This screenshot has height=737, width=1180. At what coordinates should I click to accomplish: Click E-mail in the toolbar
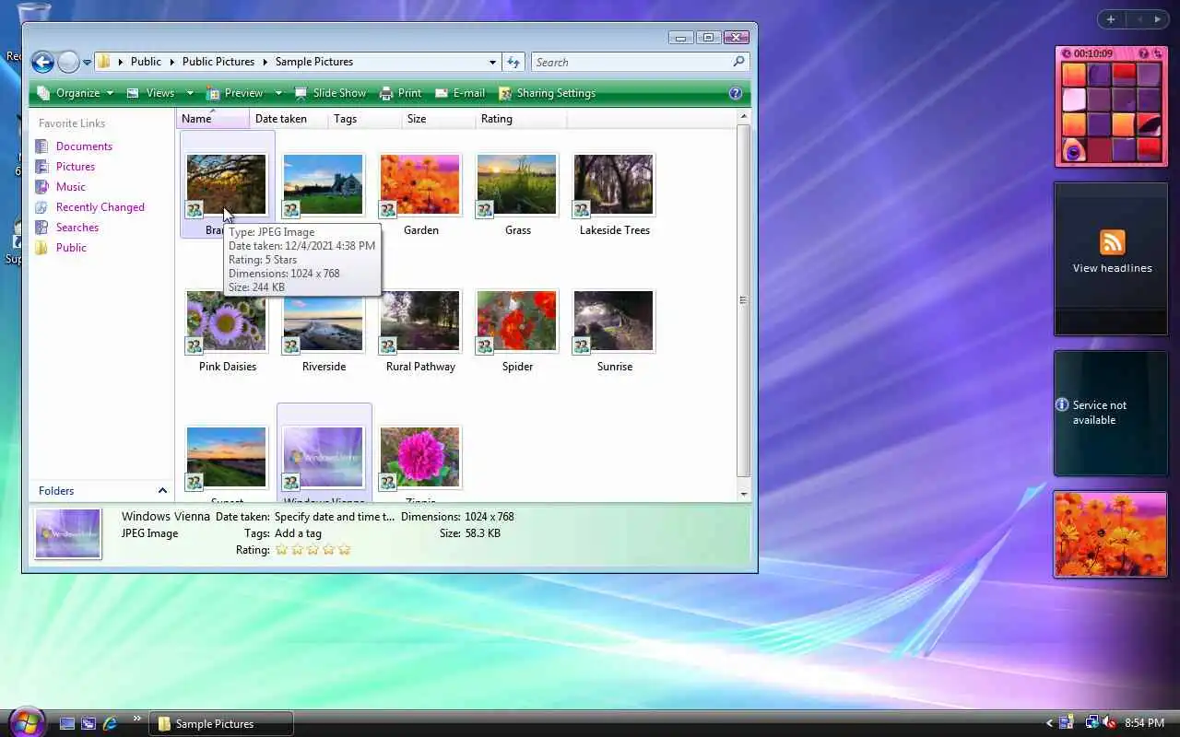pos(460,93)
